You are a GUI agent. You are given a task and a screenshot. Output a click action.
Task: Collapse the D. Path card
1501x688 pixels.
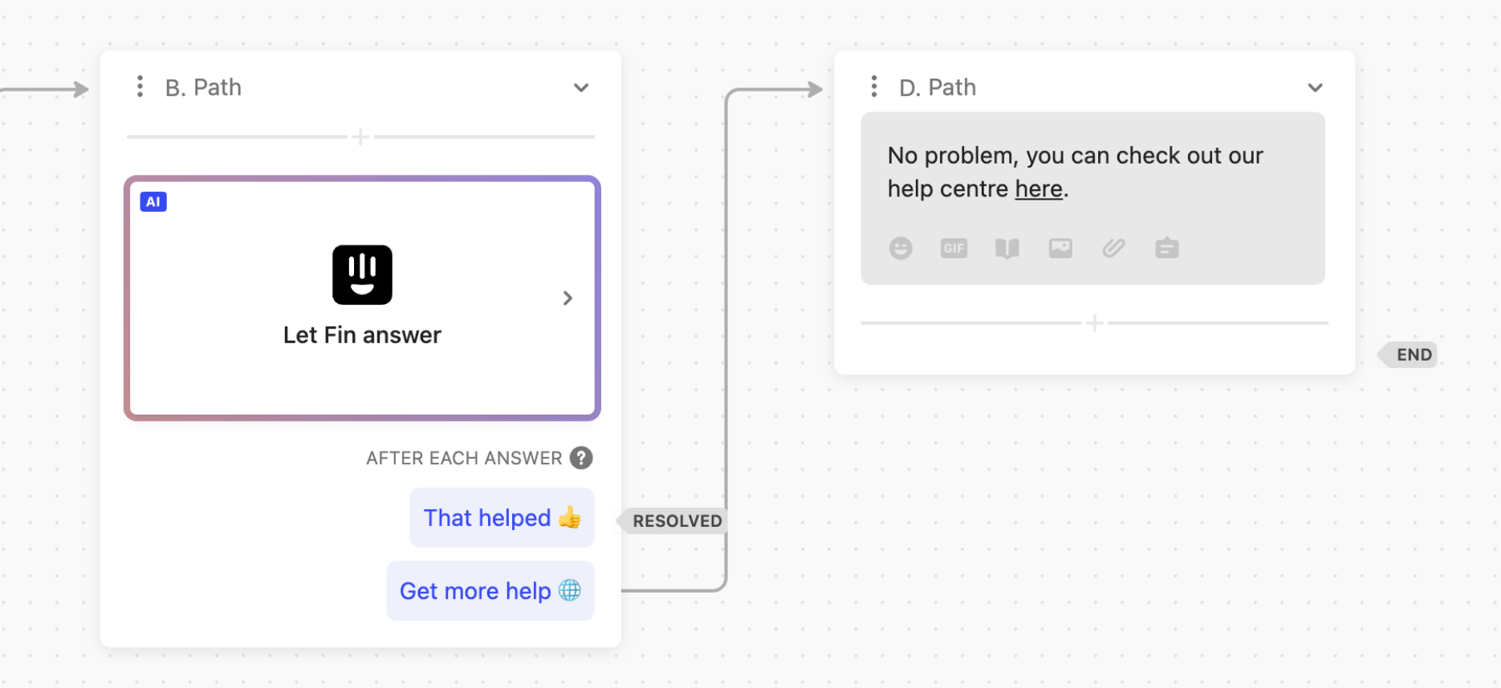1315,87
